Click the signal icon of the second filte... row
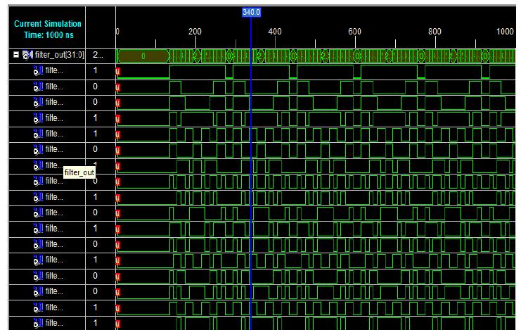The width and height of the screenshot is (521, 330). (x=38, y=87)
